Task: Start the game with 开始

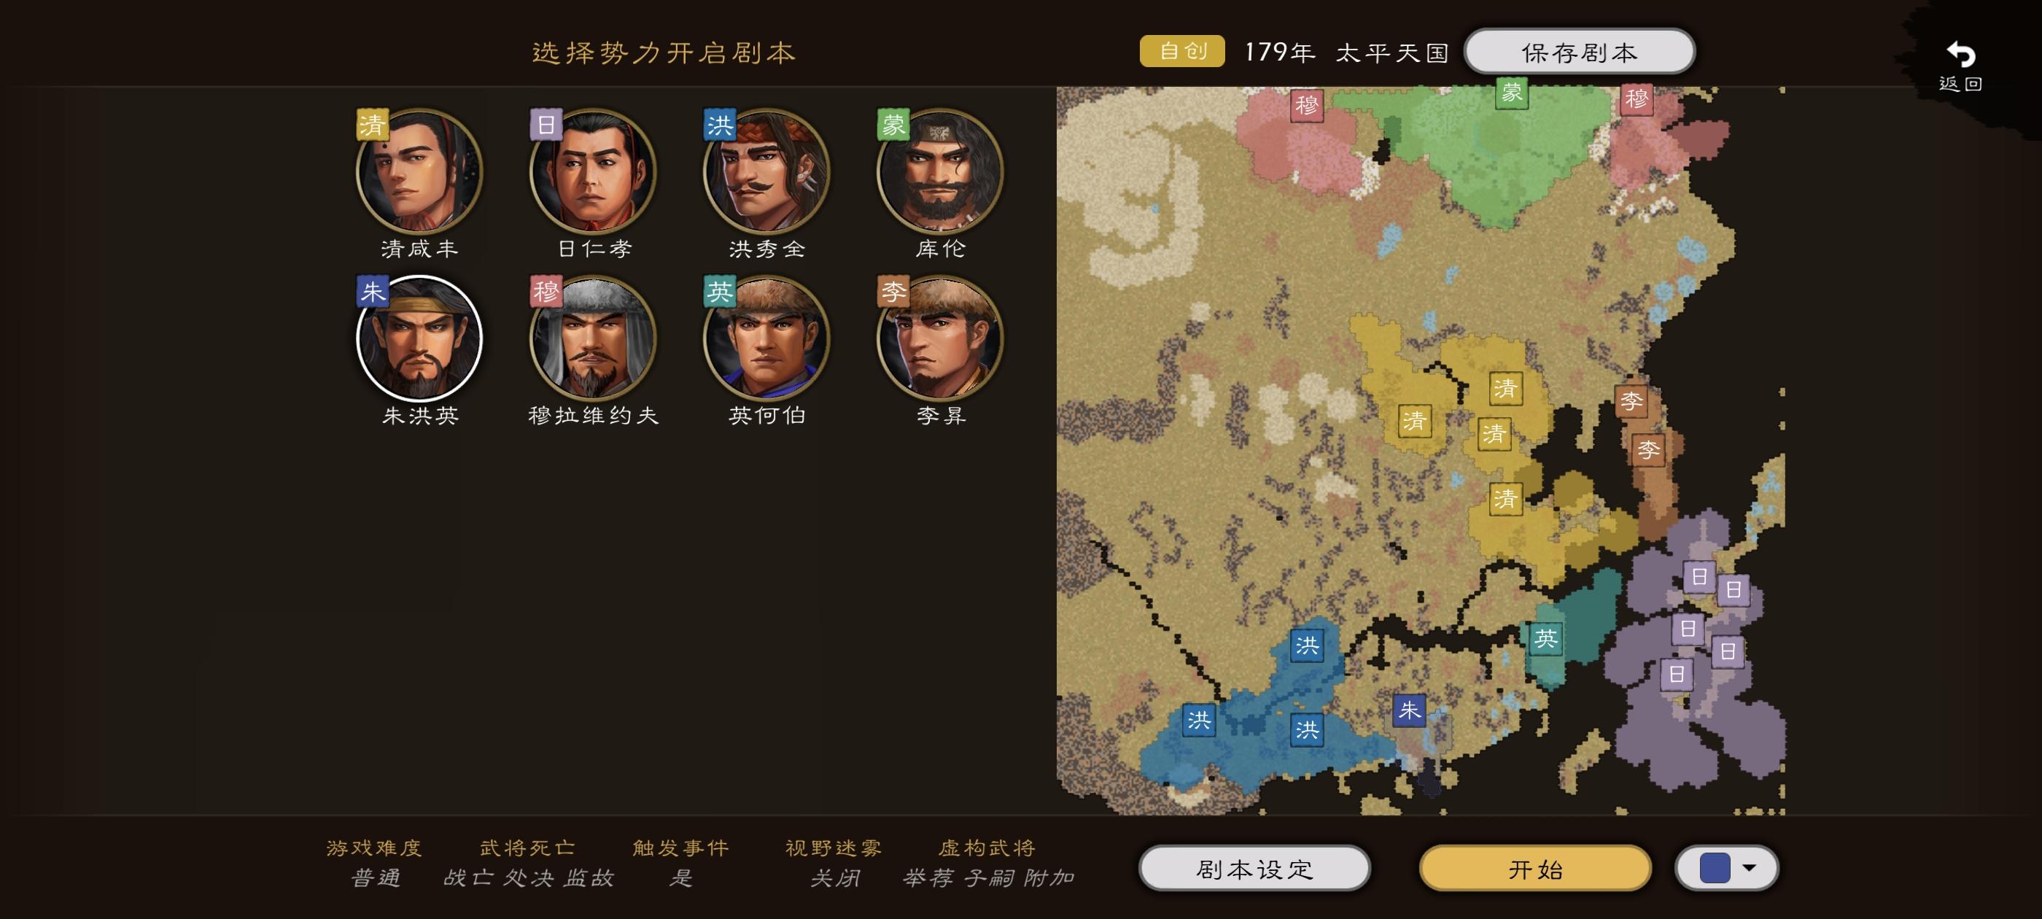Action: (1535, 869)
